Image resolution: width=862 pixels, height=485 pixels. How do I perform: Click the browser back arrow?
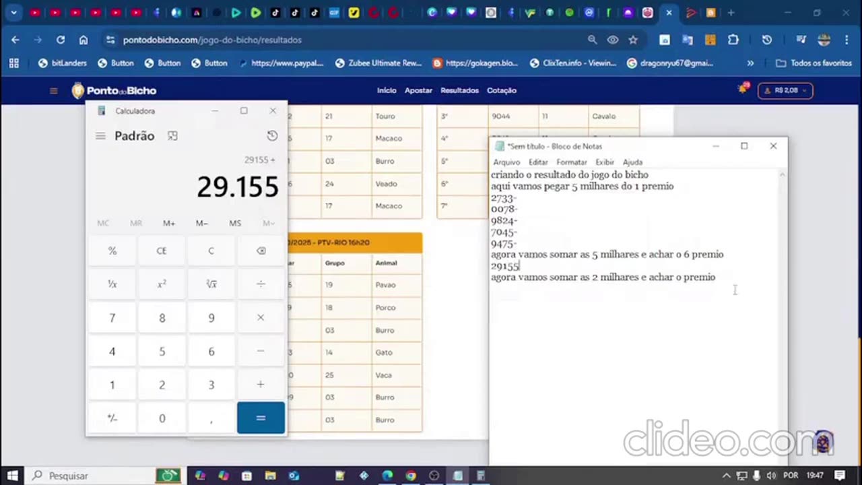click(15, 40)
